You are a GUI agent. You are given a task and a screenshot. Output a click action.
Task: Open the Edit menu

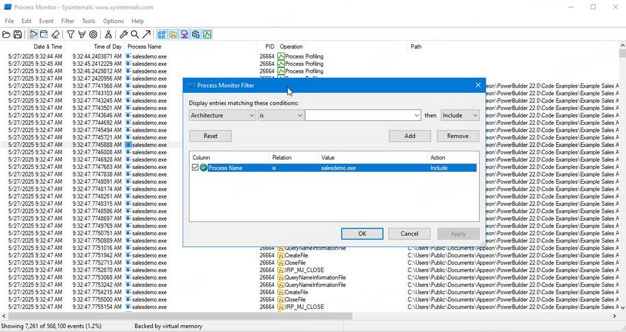pyautogui.click(x=27, y=21)
